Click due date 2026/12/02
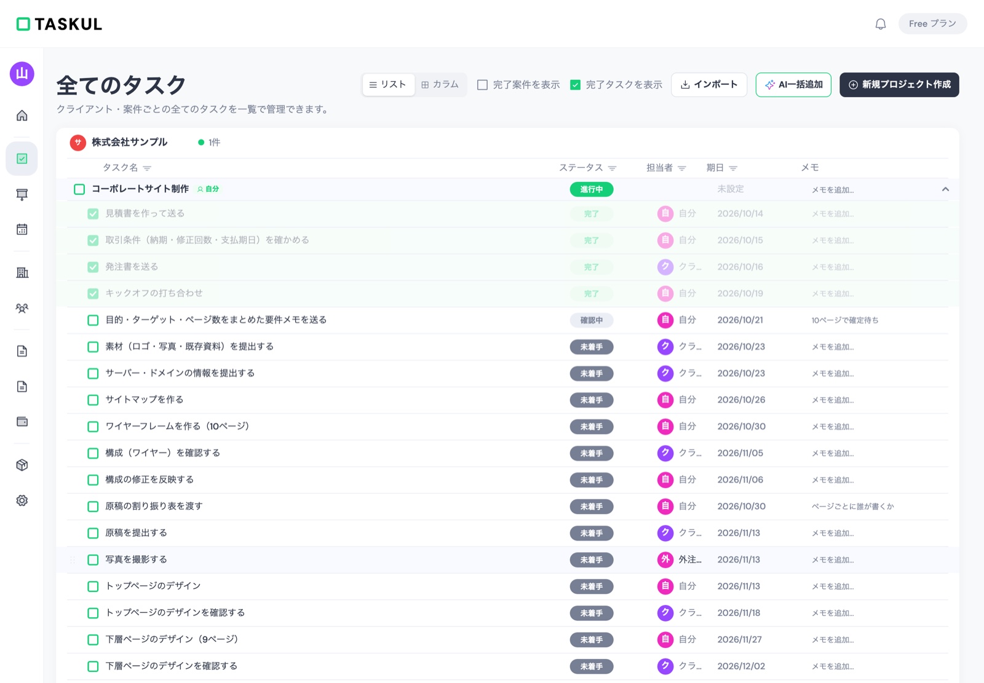 (741, 666)
